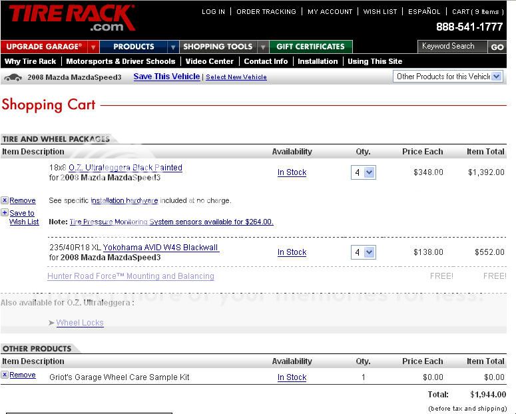Open the Wheel Locks link
516x414 pixels.
pos(80,323)
